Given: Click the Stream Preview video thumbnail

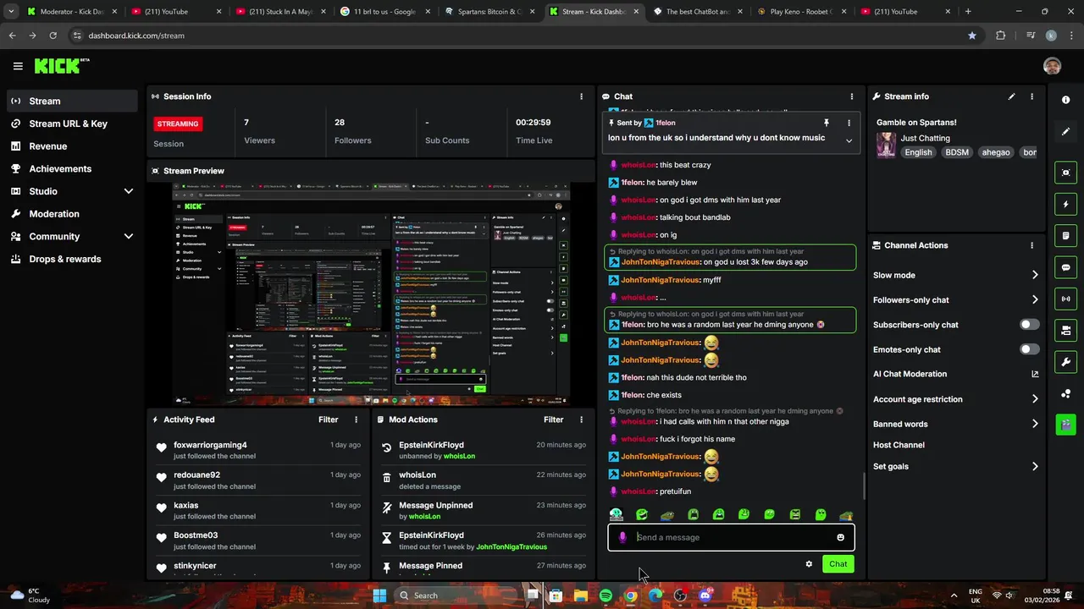Looking at the screenshot, I should click(371, 293).
